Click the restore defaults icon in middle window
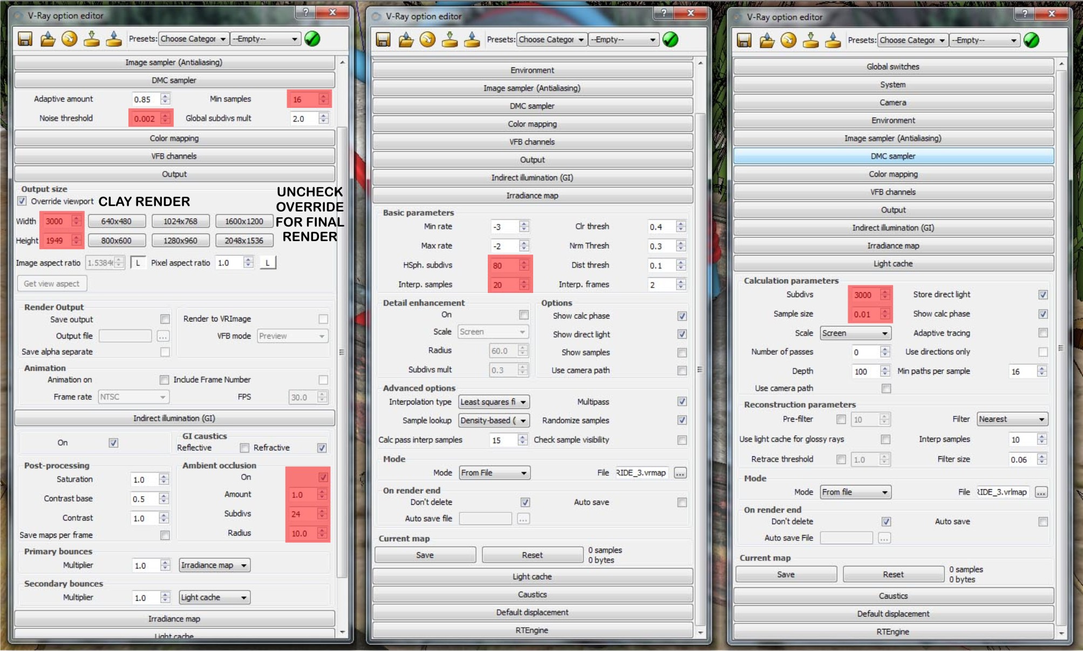Viewport: 1083px width, 651px height. pos(428,39)
